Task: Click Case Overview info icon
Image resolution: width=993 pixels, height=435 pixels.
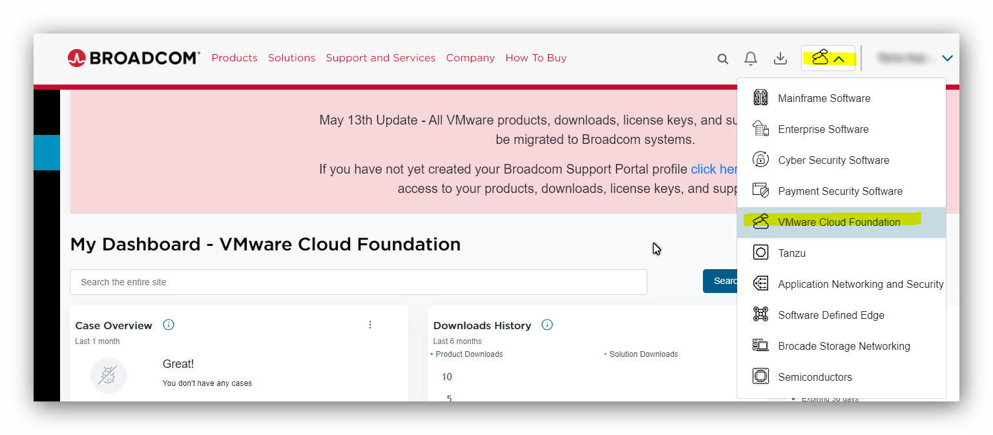Action: [x=169, y=325]
